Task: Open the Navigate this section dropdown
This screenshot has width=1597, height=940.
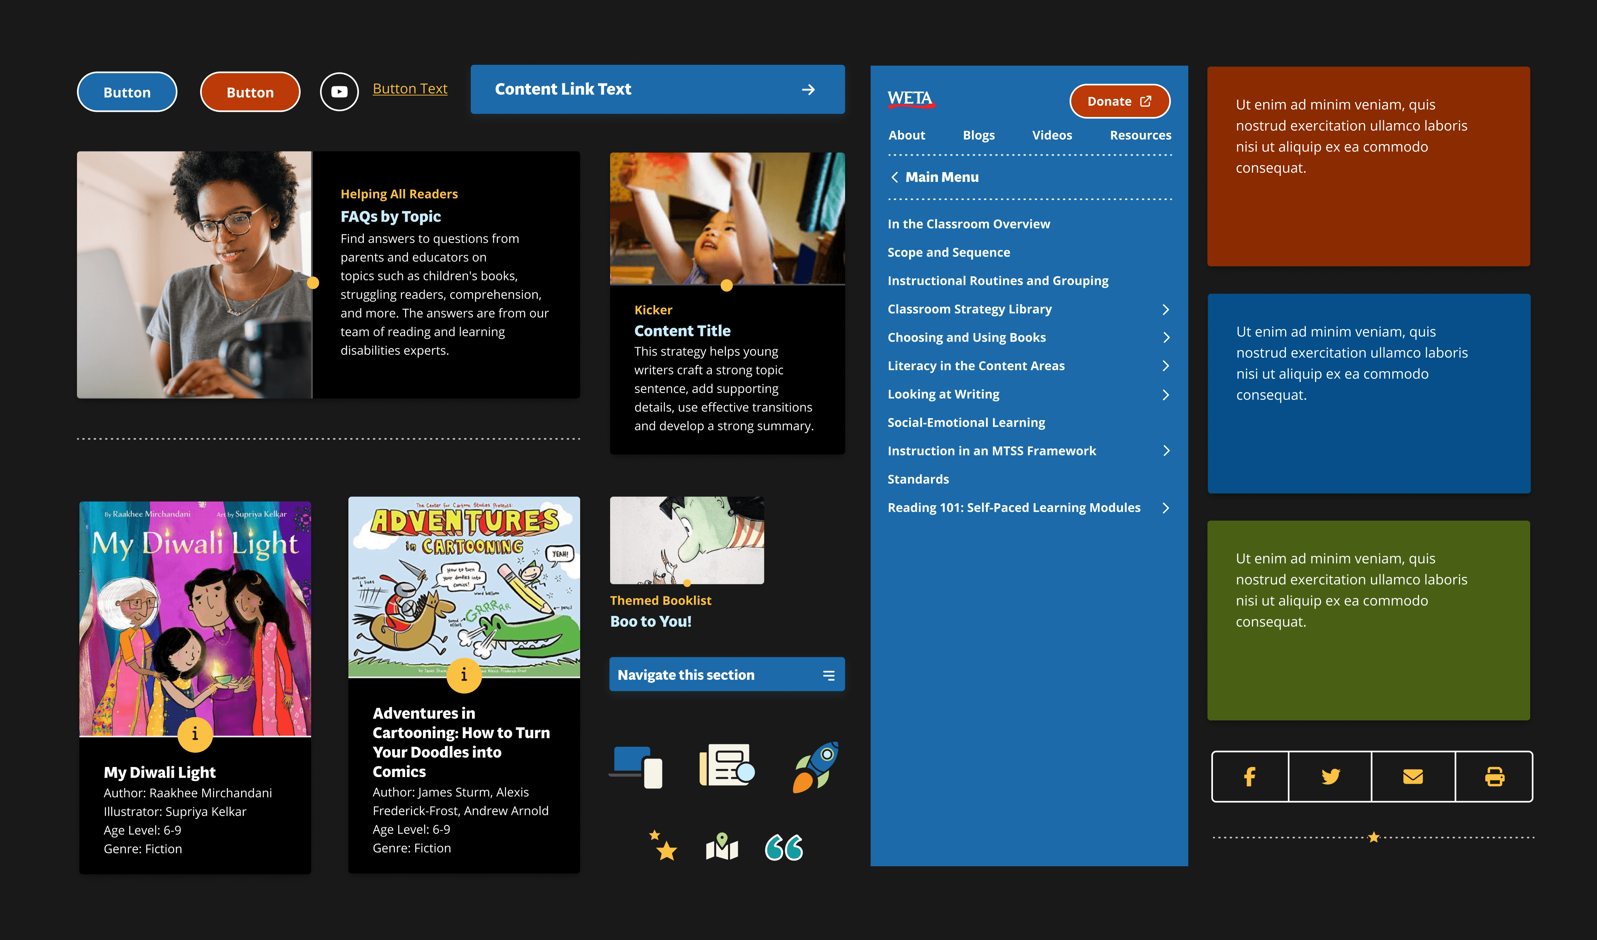Action: 727,675
